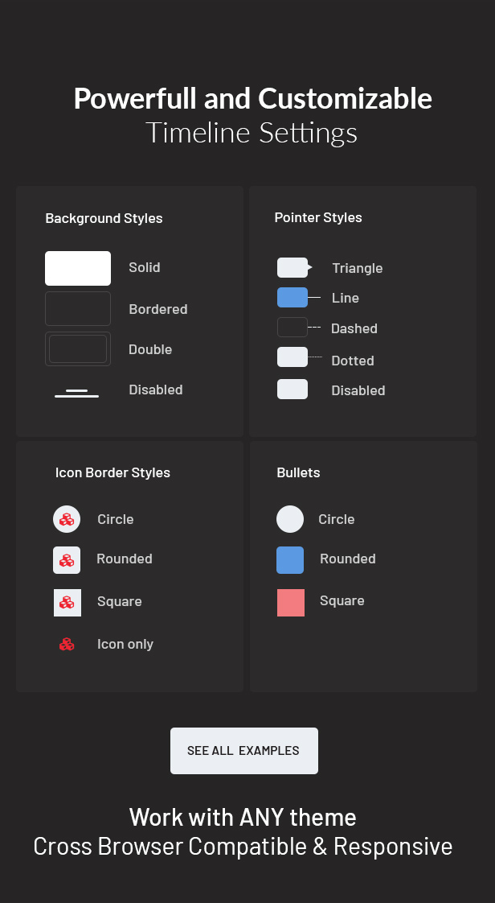495x903 pixels.
Task: Select the blue Line pointer style sample
Action: (298, 297)
